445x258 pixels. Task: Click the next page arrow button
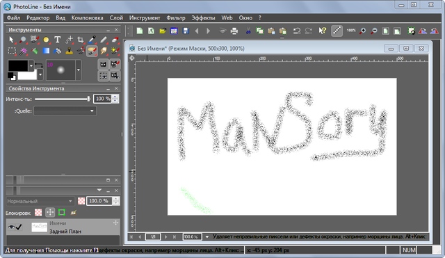coord(166,236)
